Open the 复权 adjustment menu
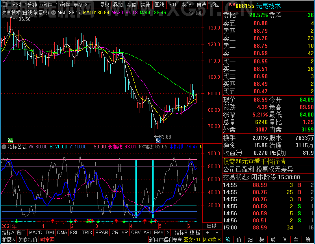The image size is (315, 244). click(x=104, y=5)
